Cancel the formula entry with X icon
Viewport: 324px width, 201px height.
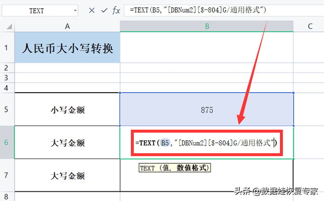point(92,10)
